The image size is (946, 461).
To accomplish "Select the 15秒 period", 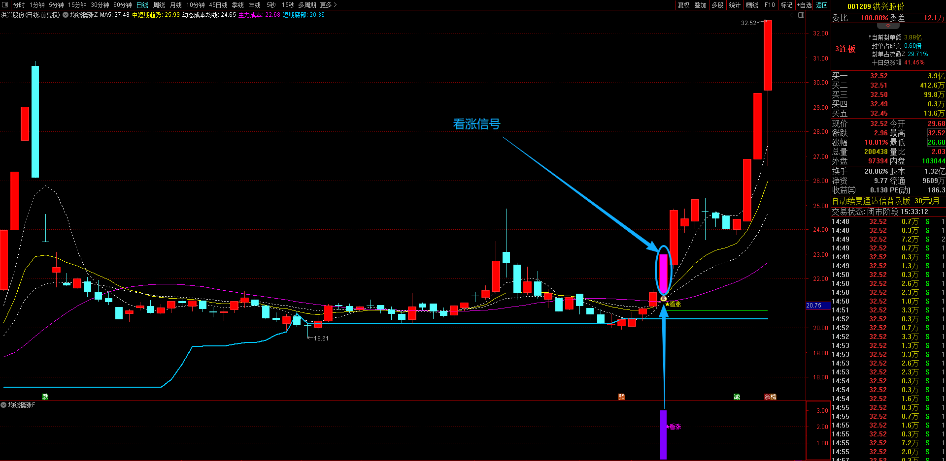I will (x=288, y=5).
